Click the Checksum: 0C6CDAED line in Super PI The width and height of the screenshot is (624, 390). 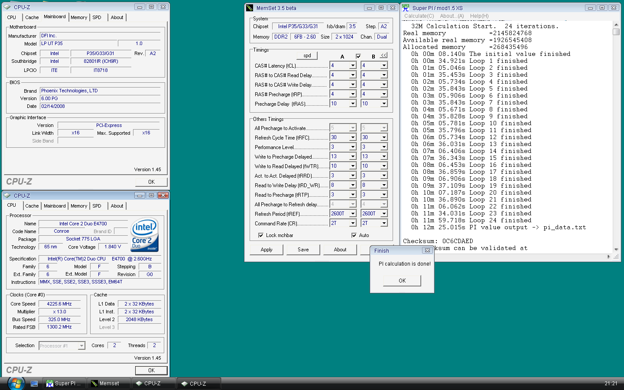pyautogui.click(x=438, y=241)
